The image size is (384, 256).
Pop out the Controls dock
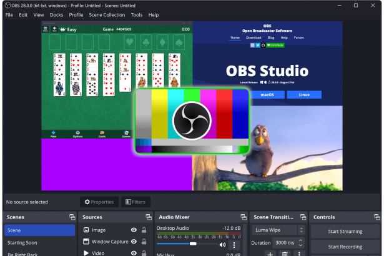375,217
